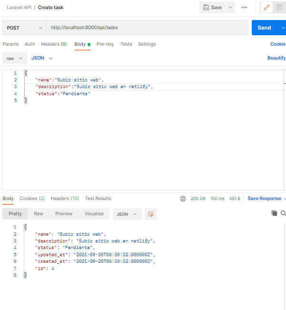Select the Raw response view
This screenshot has height=310, width=286.
coord(39,214)
